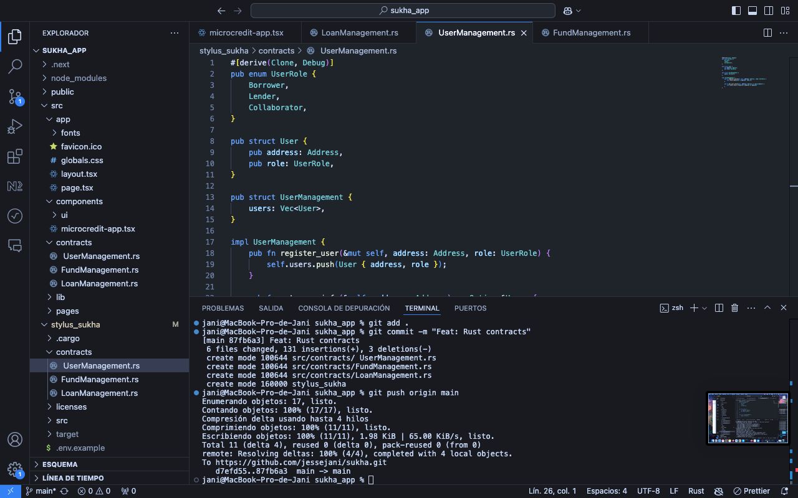Open the N2 extension icon in activity bar
The width and height of the screenshot is (798, 498).
coord(15,186)
